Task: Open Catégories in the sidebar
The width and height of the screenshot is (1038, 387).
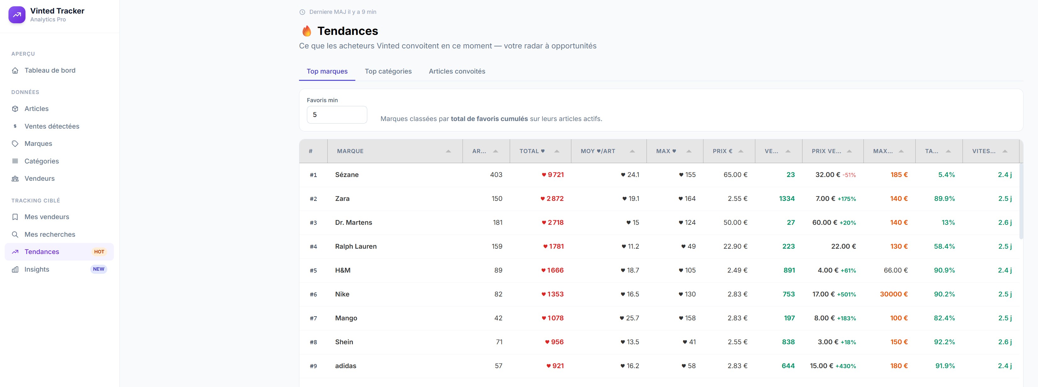Action: (59, 161)
